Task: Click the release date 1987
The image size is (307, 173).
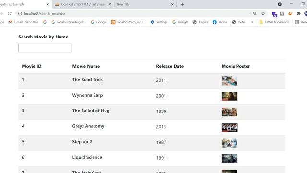Action: coord(161,142)
